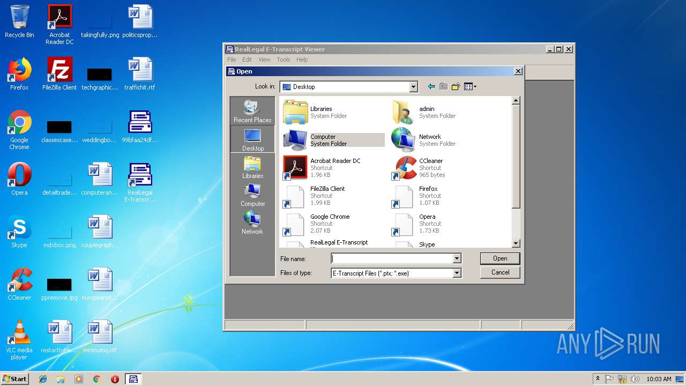Viewport: 686px width, 386px height.
Task: Click the 10:03 AM clock
Action: tap(659, 379)
